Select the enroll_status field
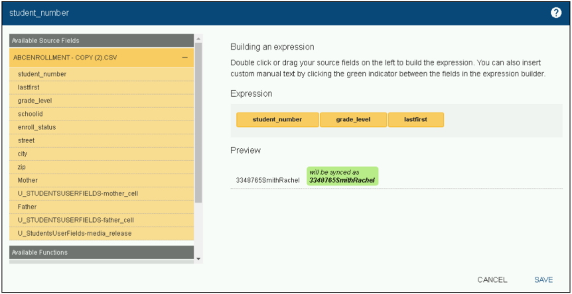572x294 pixels. point(37,127)
